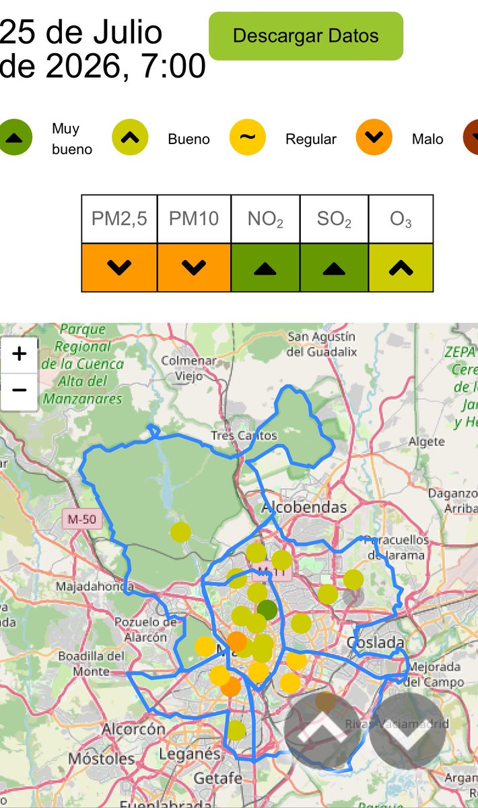Click the orange status cell under PM2,5
The image size is (478, 808).
click(119, 267)
